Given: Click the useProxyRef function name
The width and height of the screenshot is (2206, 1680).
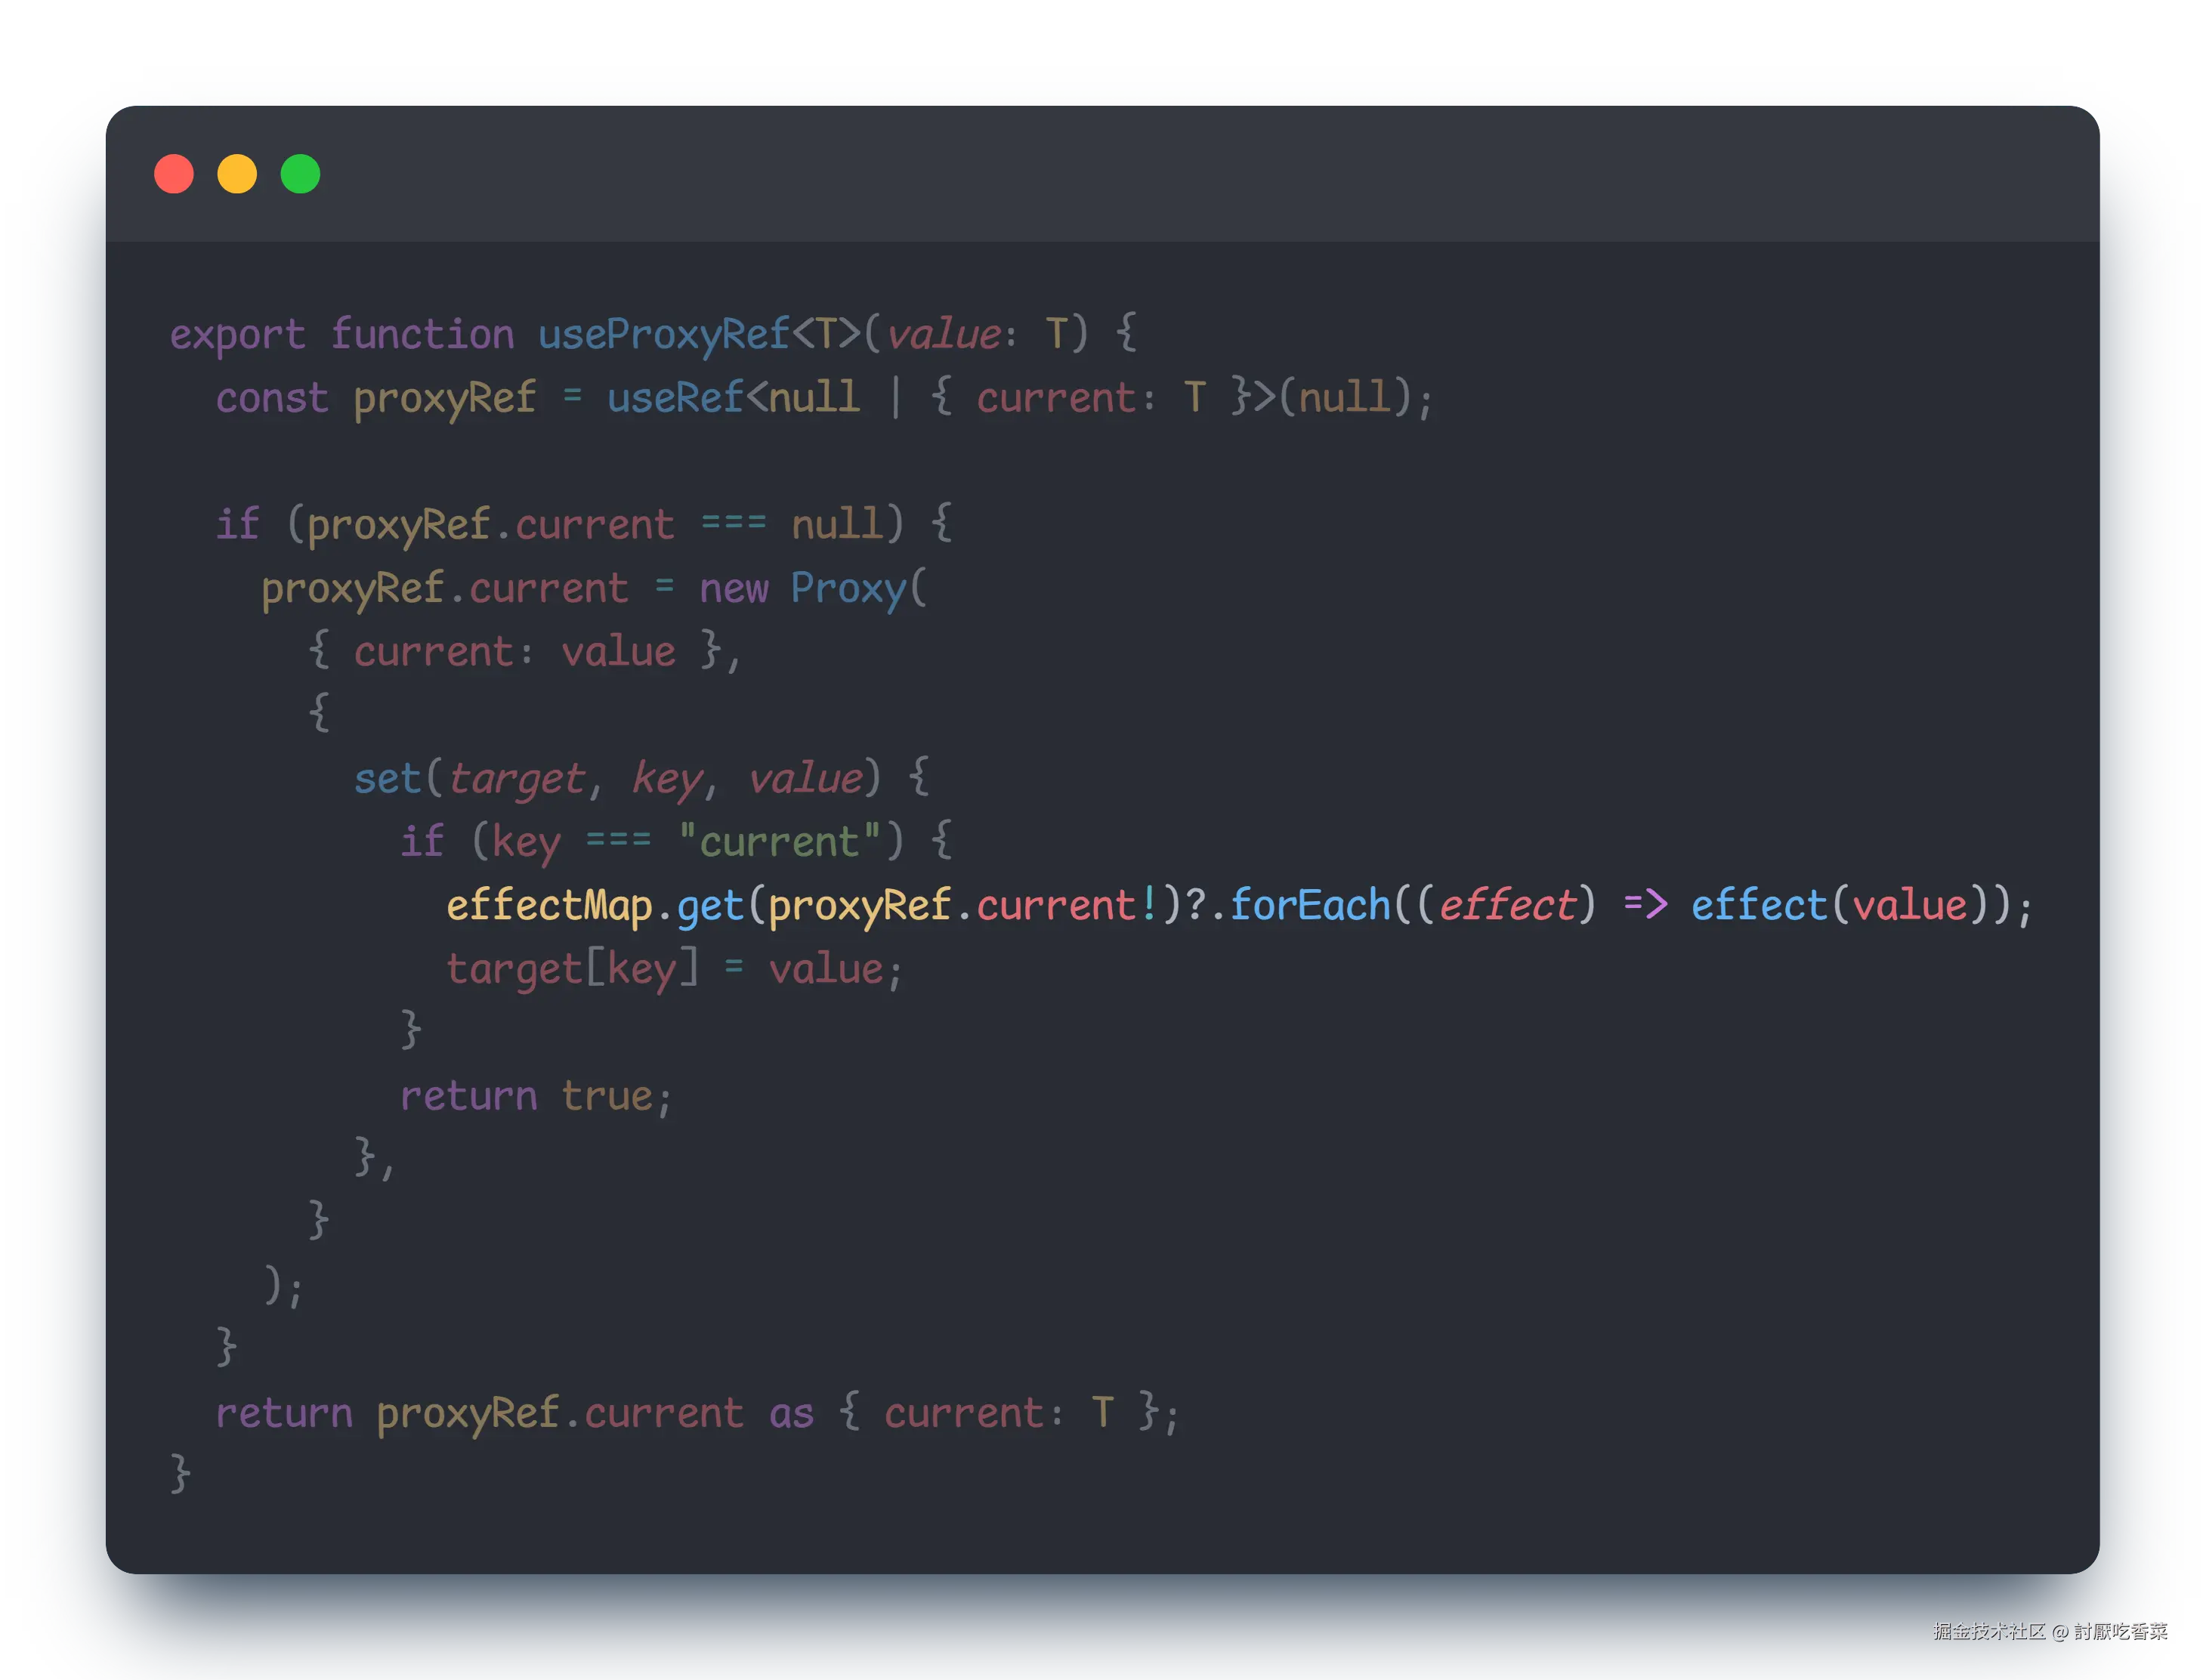Looking at the screenshot, I should [663, 335].
